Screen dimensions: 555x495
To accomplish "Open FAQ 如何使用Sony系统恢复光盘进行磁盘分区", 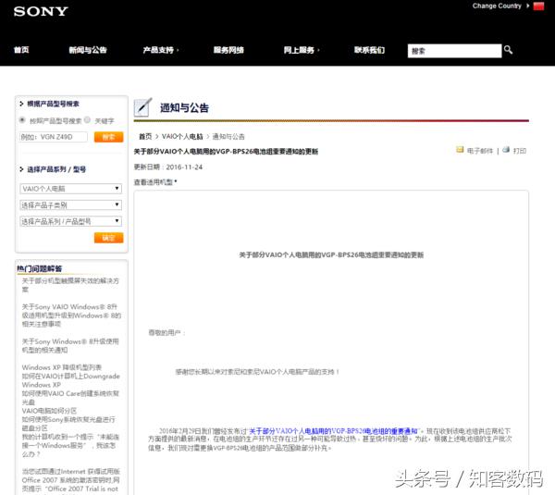I will click(x=68, y=424).
